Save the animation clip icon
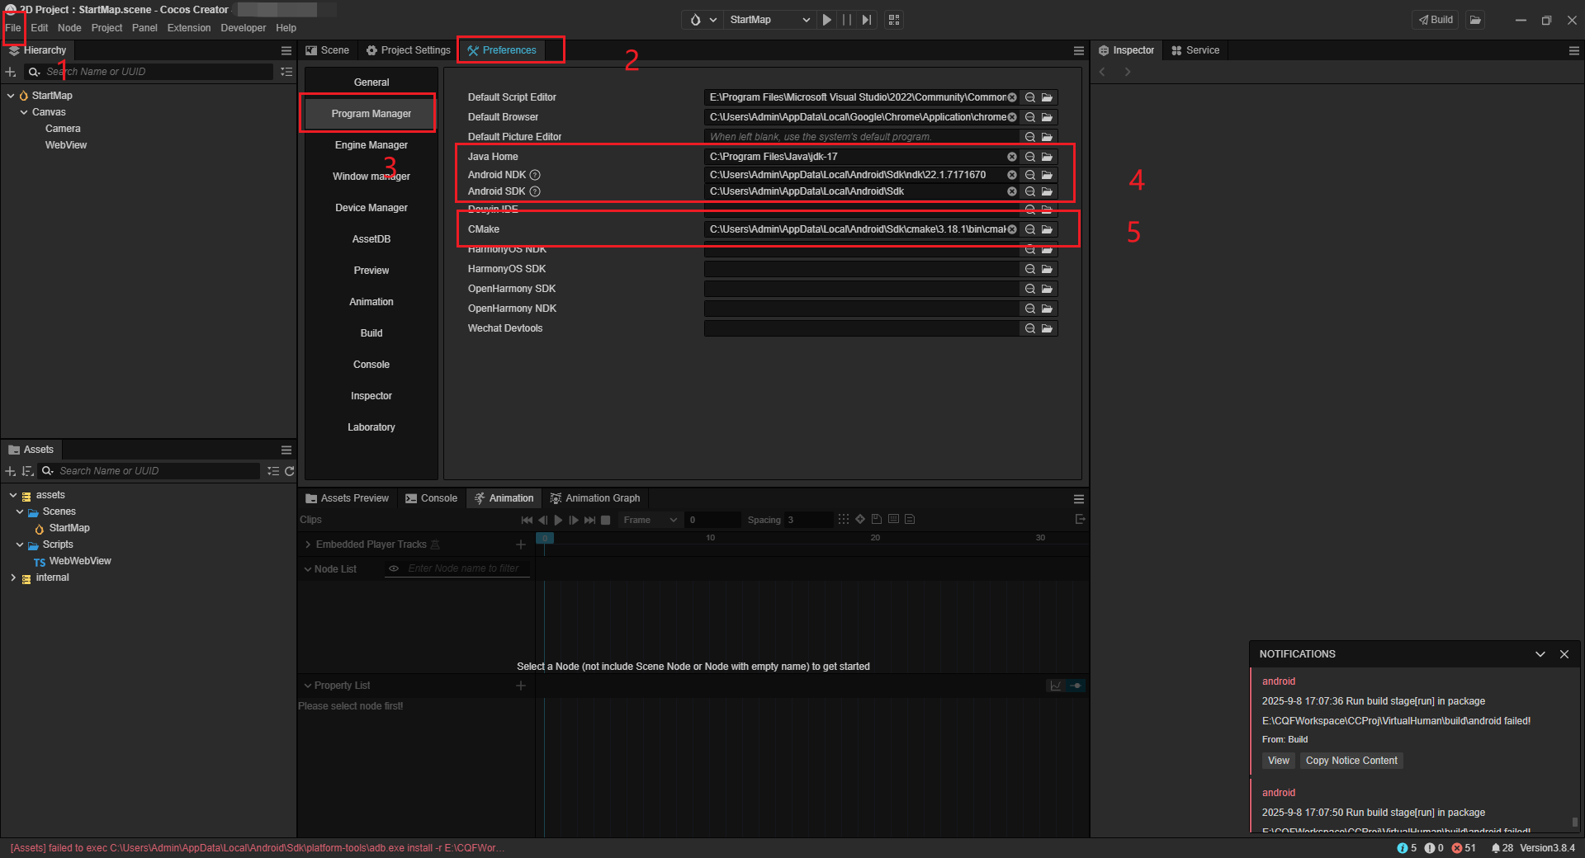The width and height of the screenshot is (1585, 858). click(x=877, y=520)
